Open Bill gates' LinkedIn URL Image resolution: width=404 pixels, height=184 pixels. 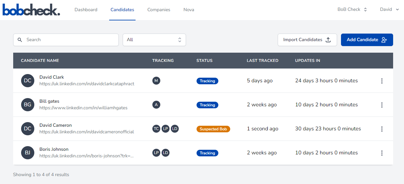83,108
